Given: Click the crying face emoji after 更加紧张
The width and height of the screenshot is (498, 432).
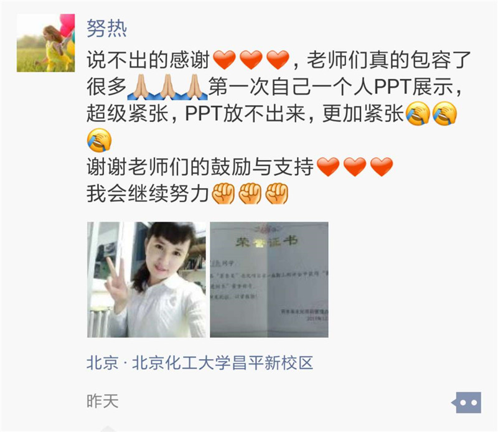Looking at the screenshot, I should click(418, 113).
